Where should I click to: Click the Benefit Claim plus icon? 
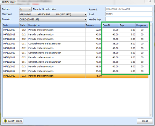5,121
